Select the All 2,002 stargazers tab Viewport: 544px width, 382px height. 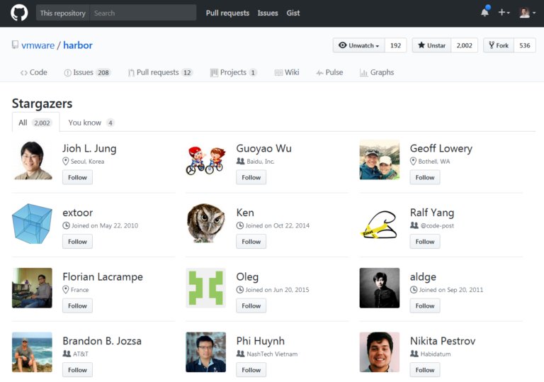click(x=35, y=123)
